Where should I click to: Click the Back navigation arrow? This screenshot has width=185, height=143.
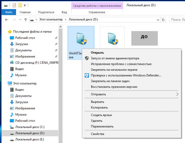coord(6,20)
